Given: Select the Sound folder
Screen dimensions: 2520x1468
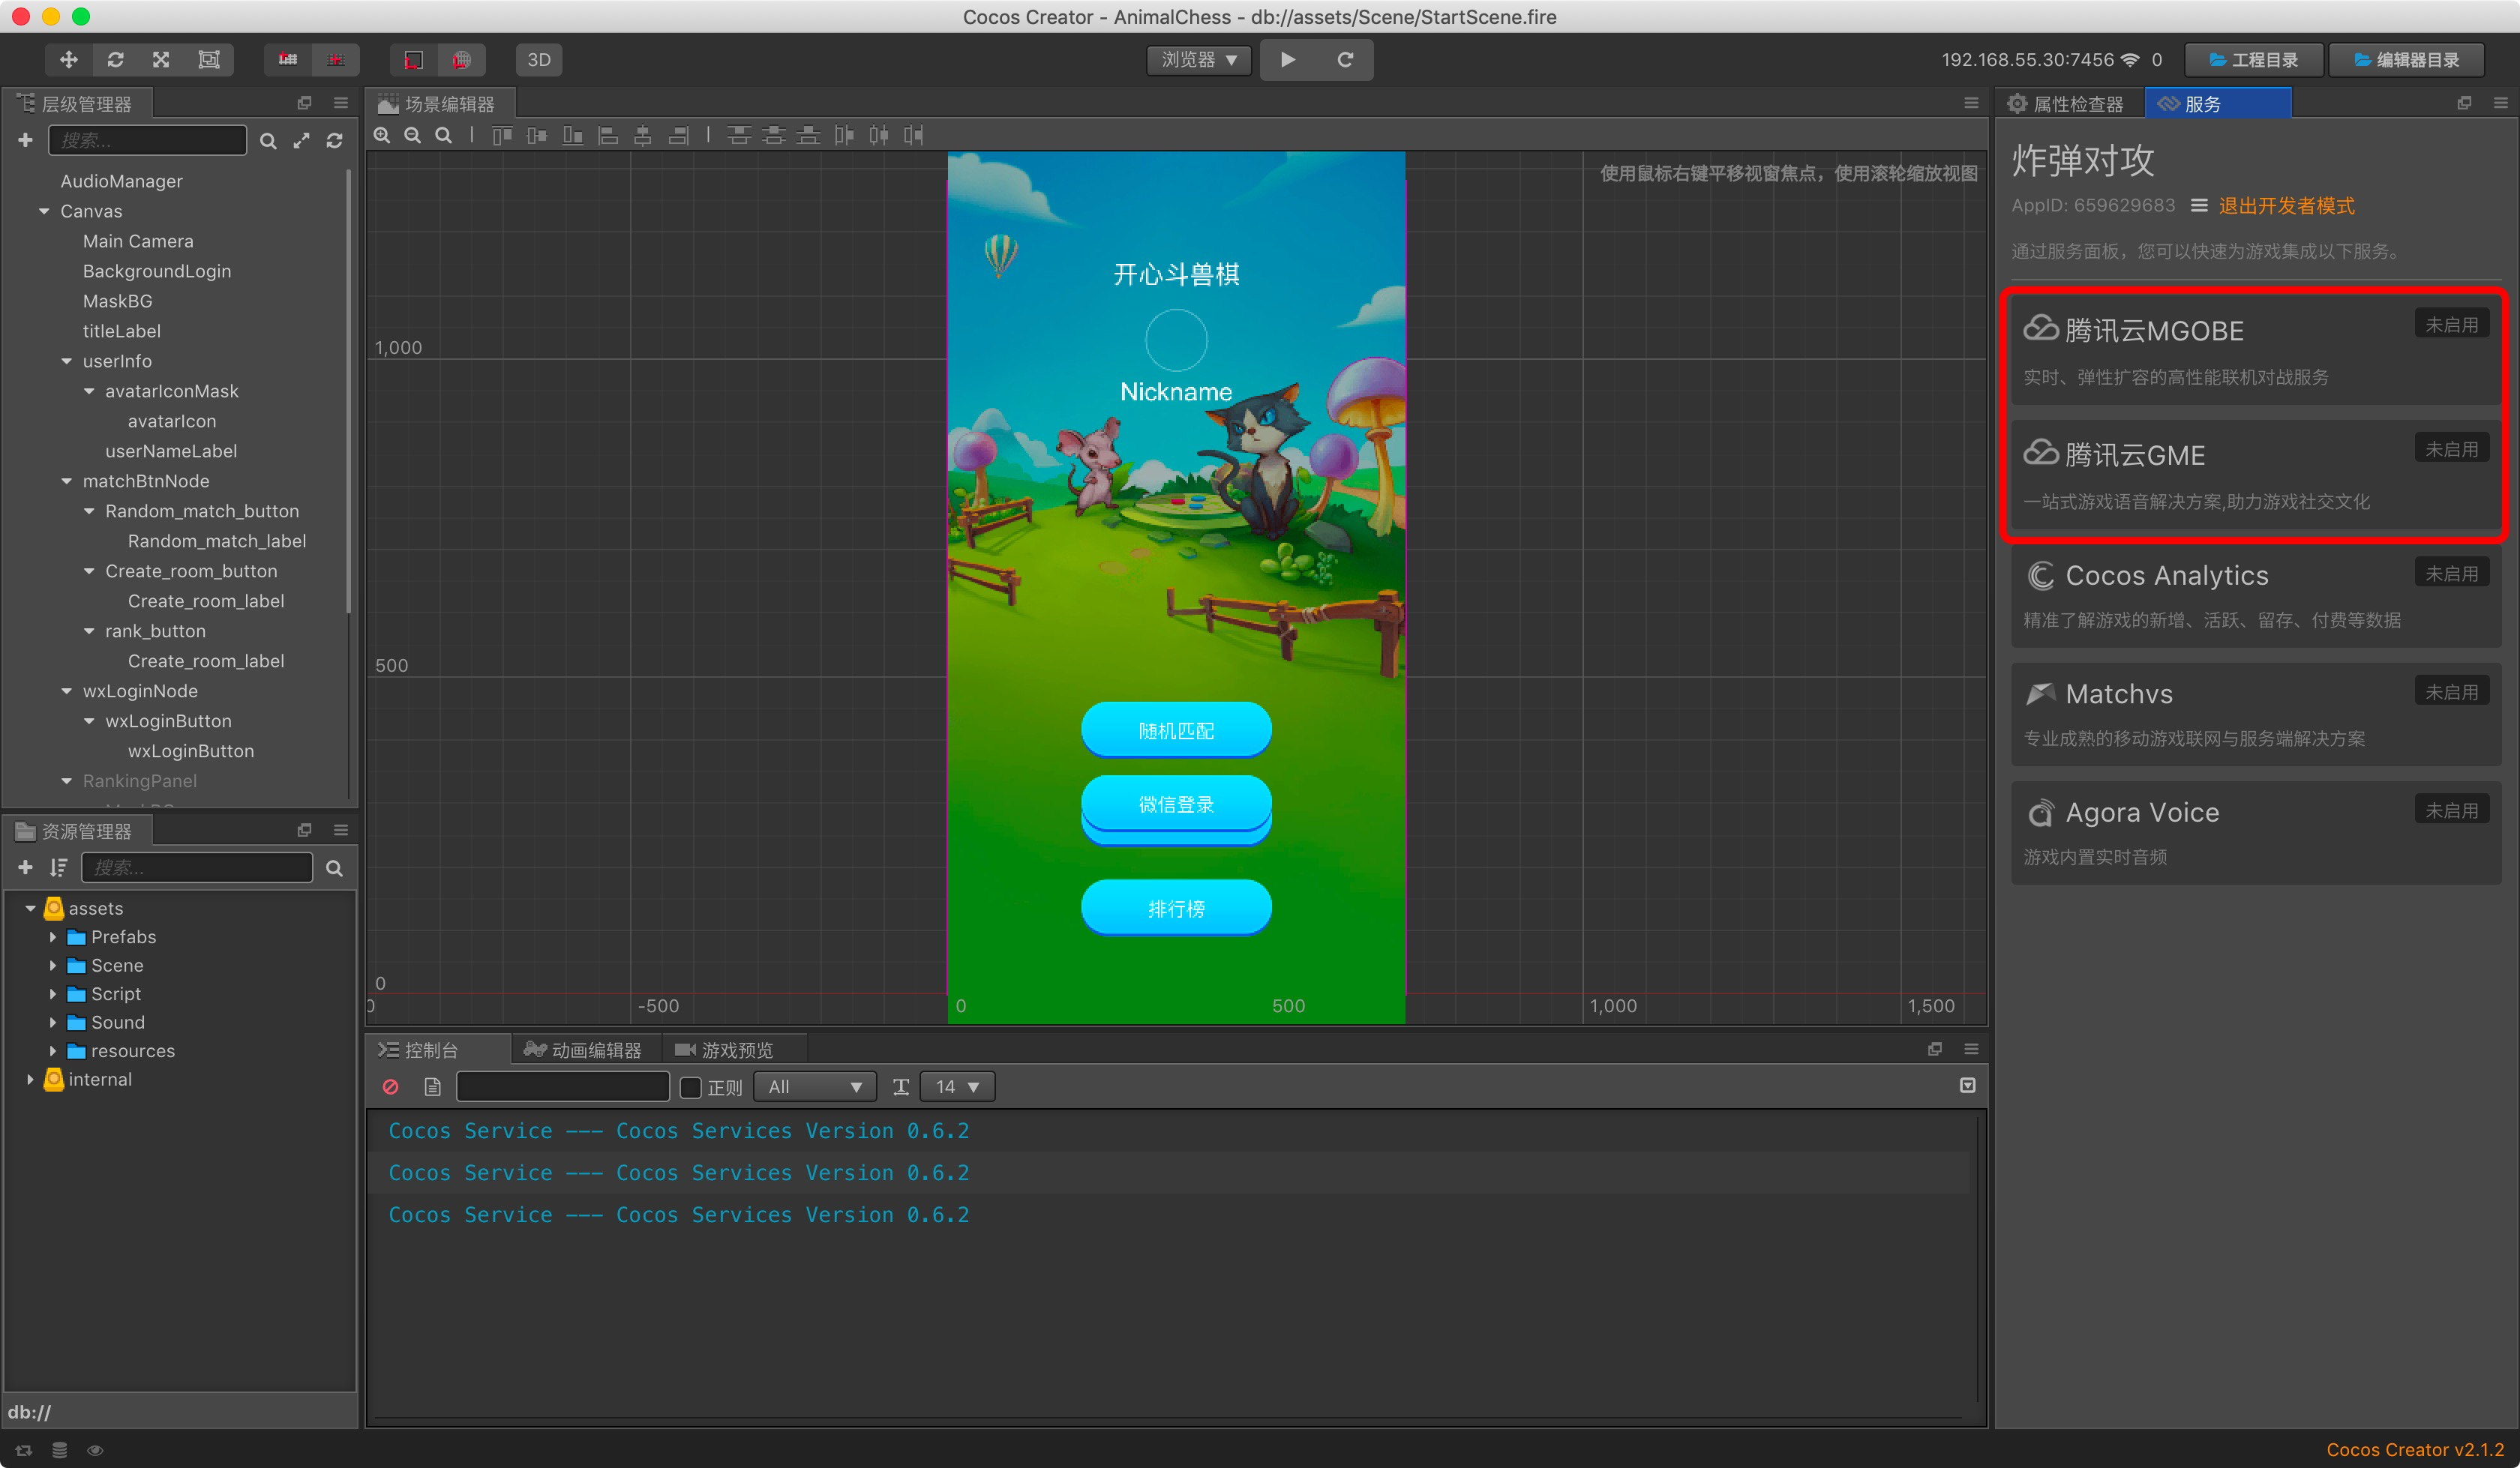Looking at the screenshot, I should coord(118,1023).
